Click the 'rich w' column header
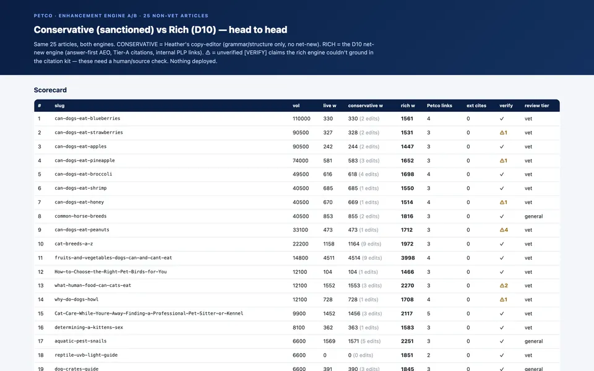 (x=408, y=106)
